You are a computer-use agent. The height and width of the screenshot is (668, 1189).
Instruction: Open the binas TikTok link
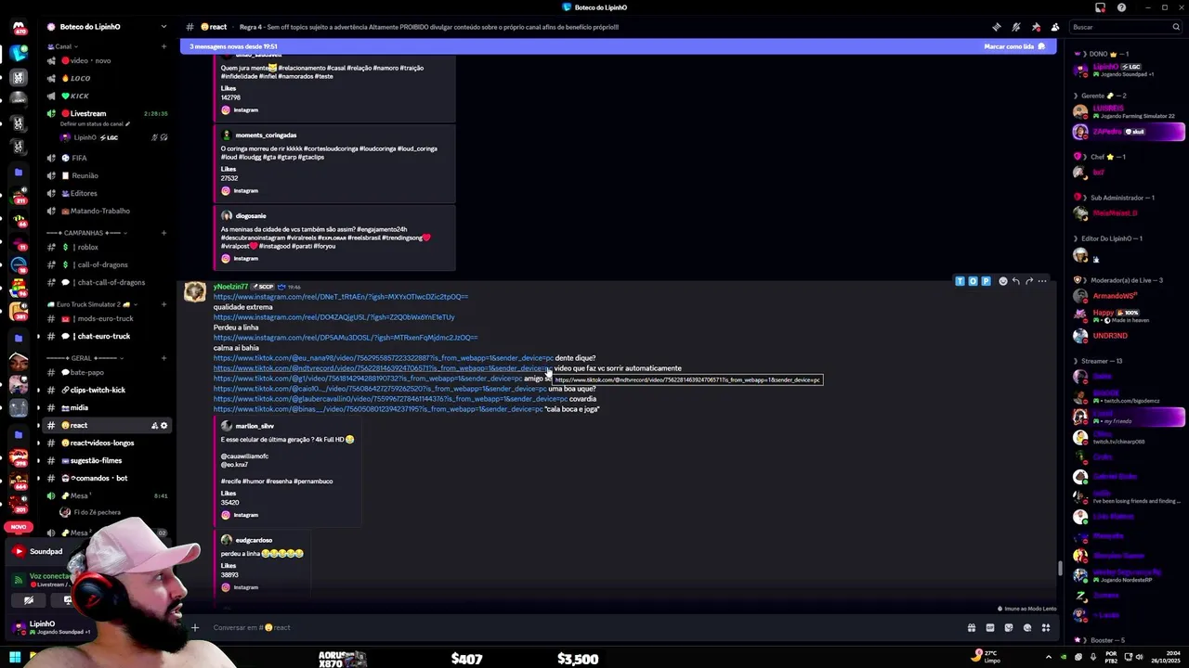coord(378,409)
